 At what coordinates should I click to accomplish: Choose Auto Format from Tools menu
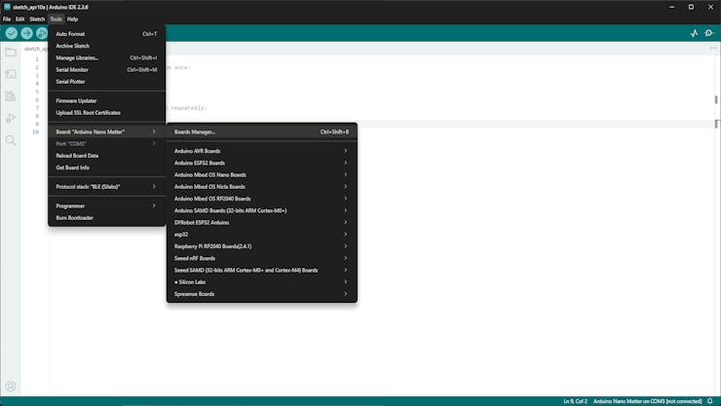point(106,34)
